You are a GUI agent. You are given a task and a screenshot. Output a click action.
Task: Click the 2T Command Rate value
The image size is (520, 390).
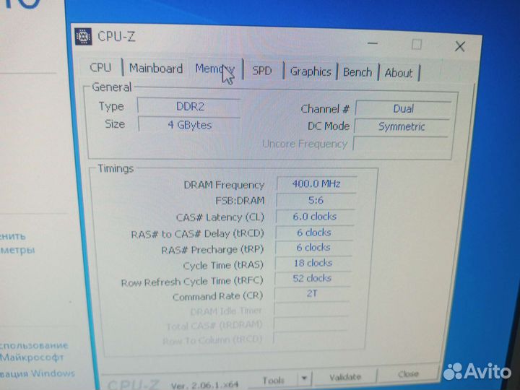(x=312, y=294)
